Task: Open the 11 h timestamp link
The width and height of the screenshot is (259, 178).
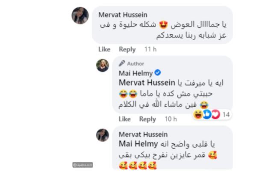Action: [150, 49]
